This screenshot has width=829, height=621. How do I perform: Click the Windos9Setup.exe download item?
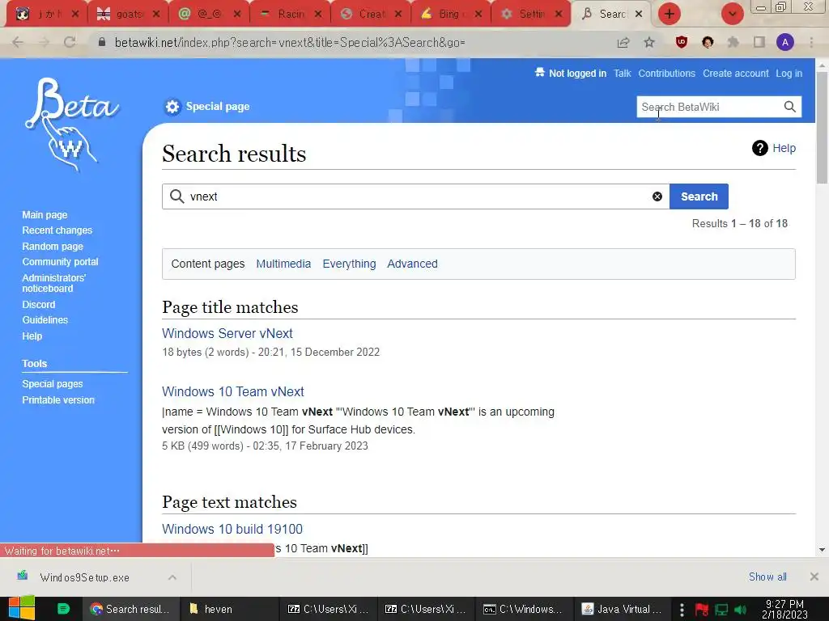point(84,577)
